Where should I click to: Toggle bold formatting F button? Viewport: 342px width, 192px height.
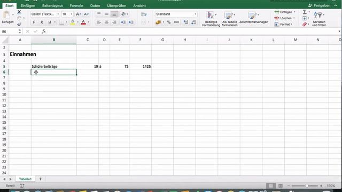pos(34,22)
